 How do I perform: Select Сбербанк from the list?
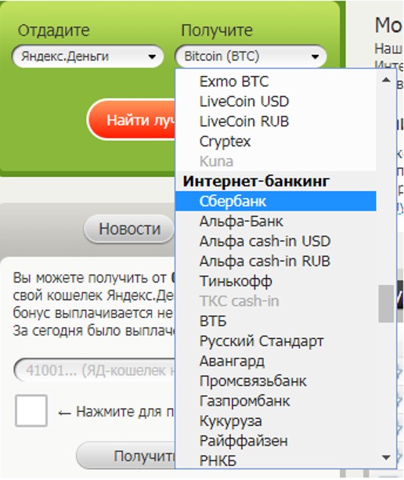pyautogui.click(x=276, y=201)
